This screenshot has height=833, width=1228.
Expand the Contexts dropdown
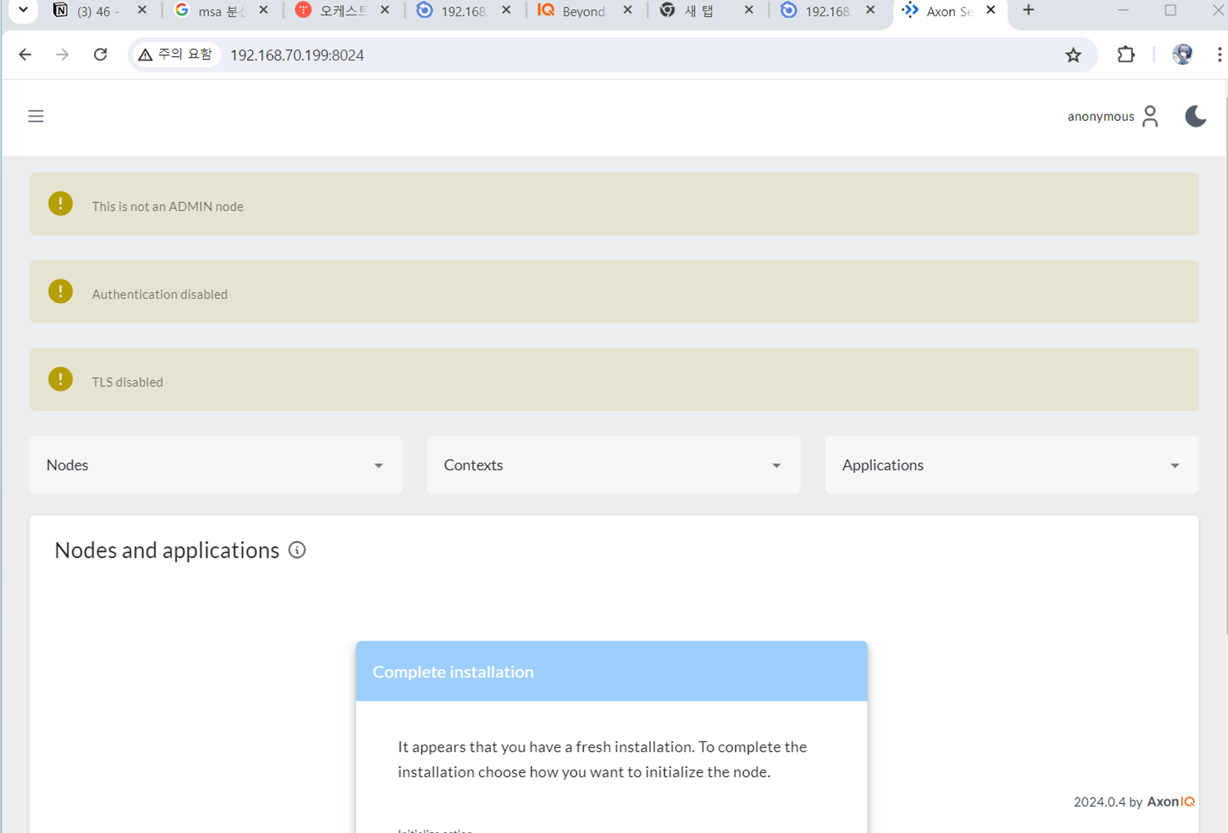613,465
